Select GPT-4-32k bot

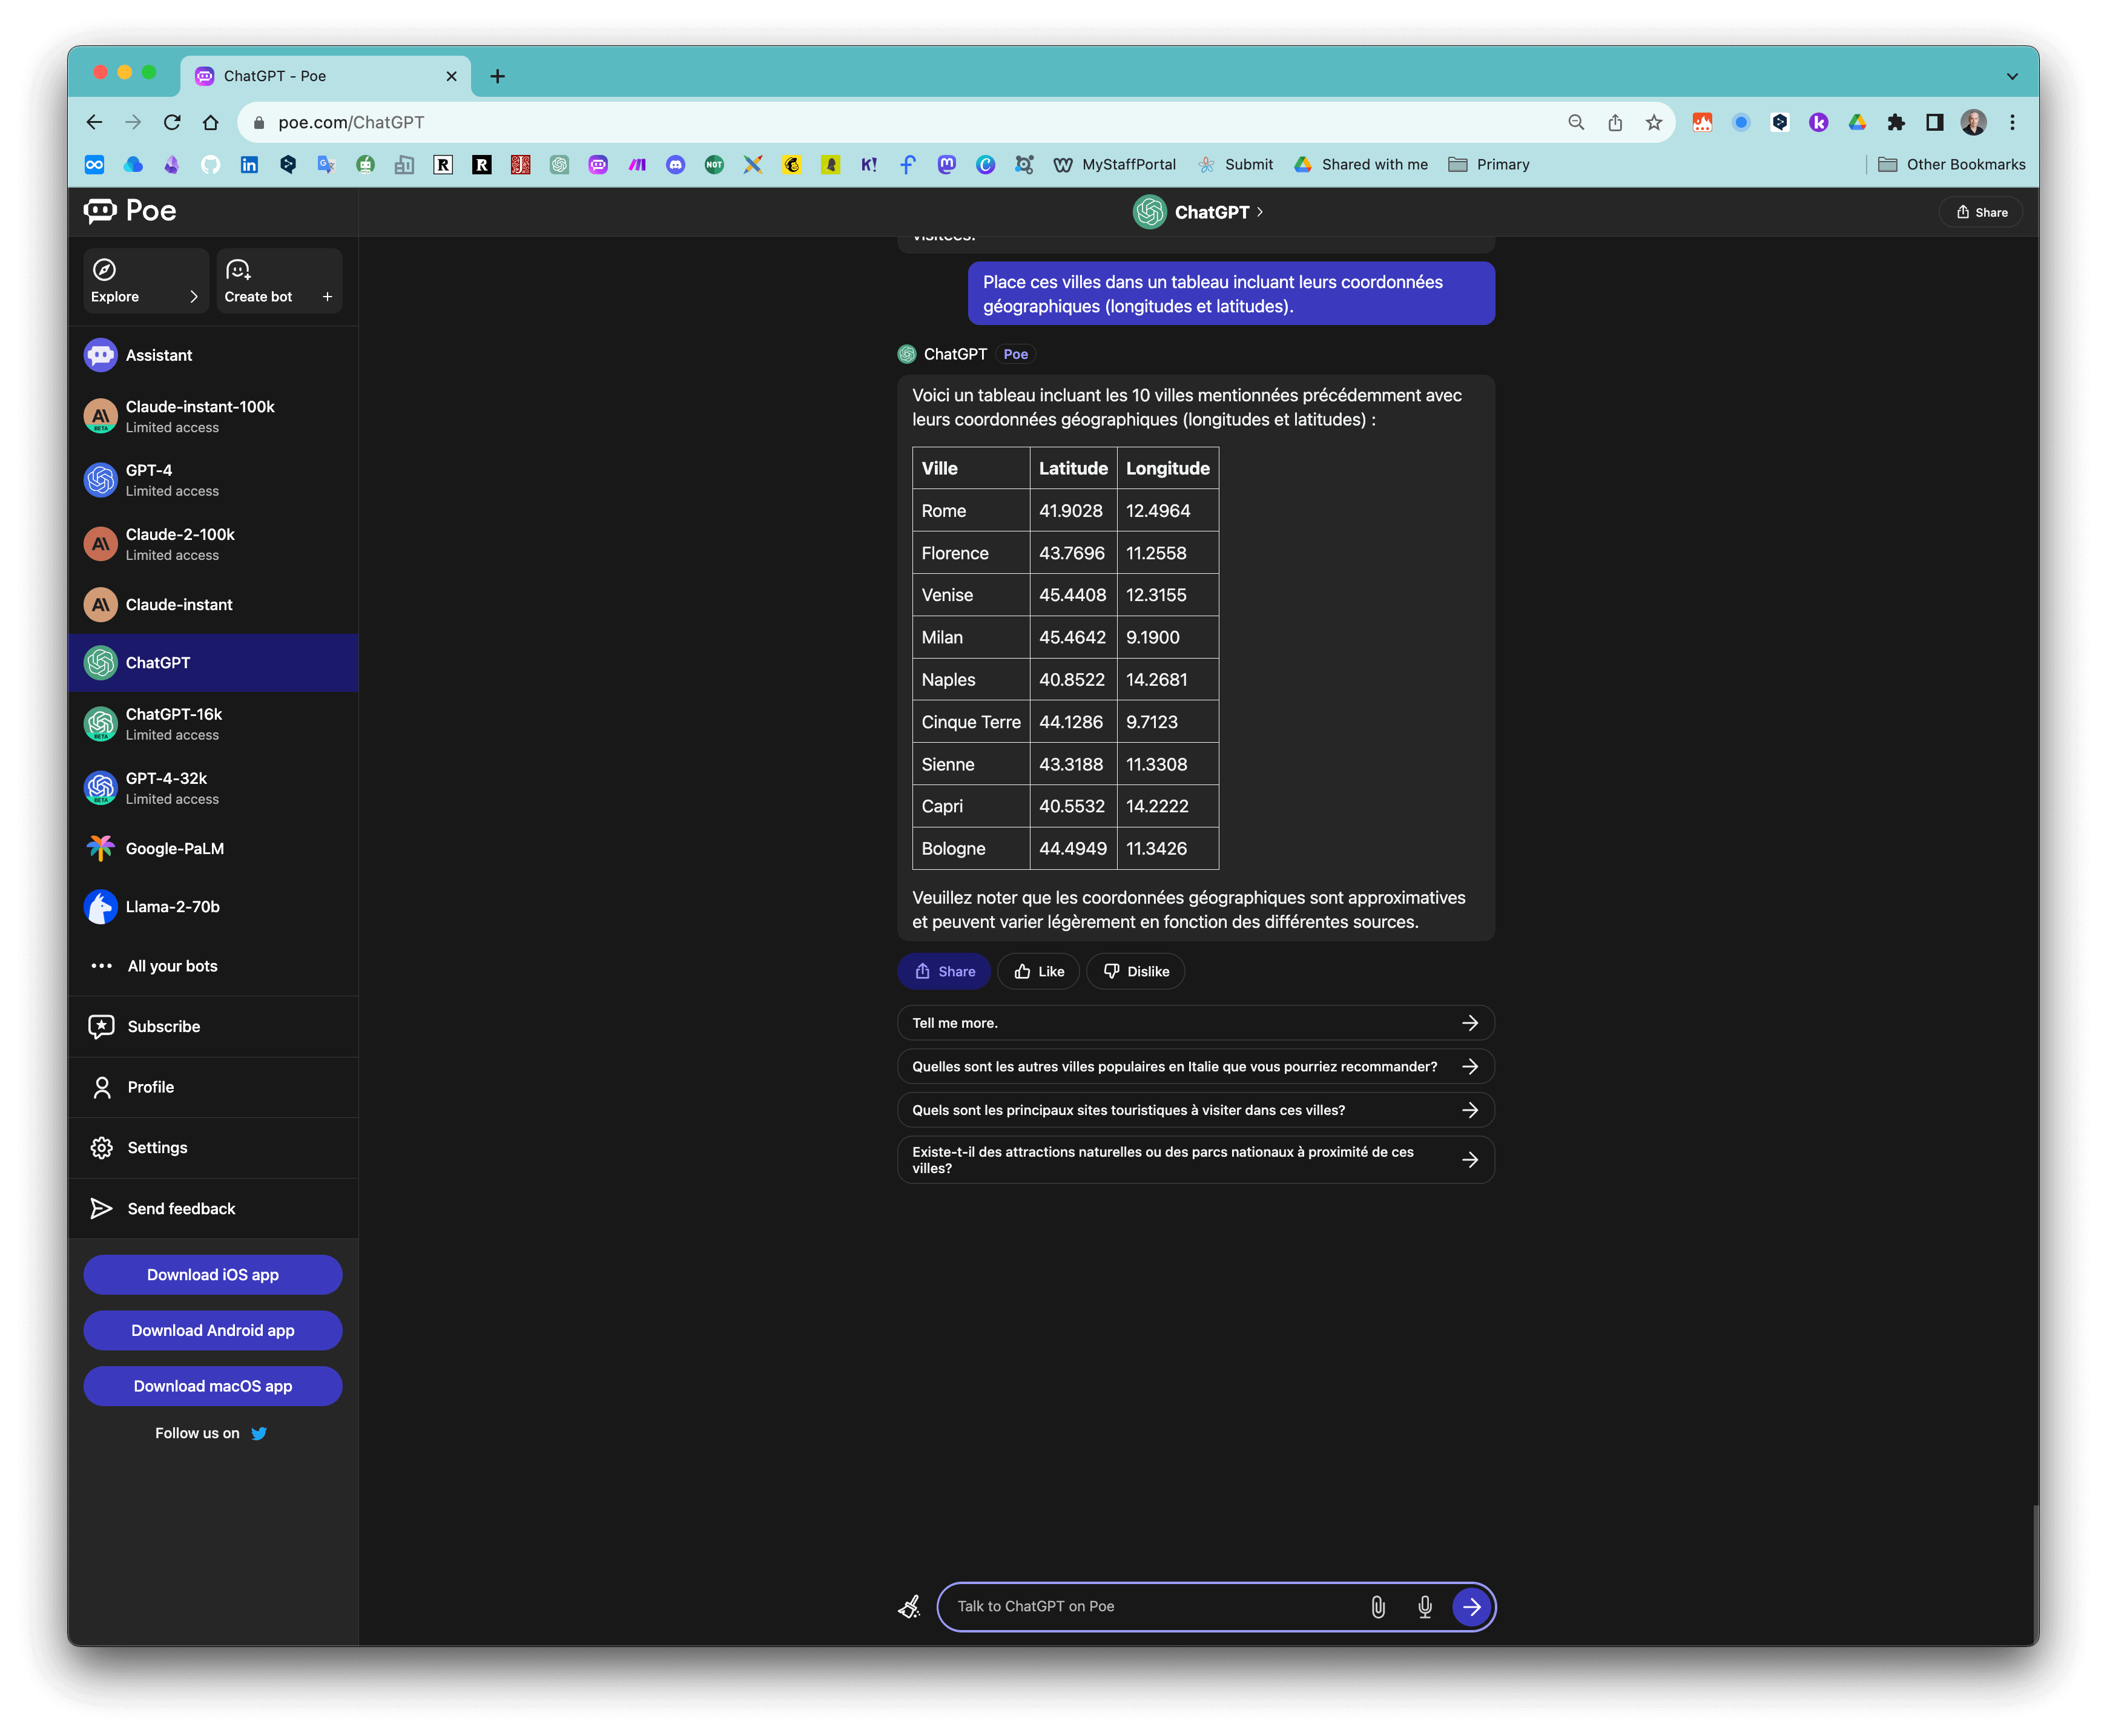[x=213, y=788]
